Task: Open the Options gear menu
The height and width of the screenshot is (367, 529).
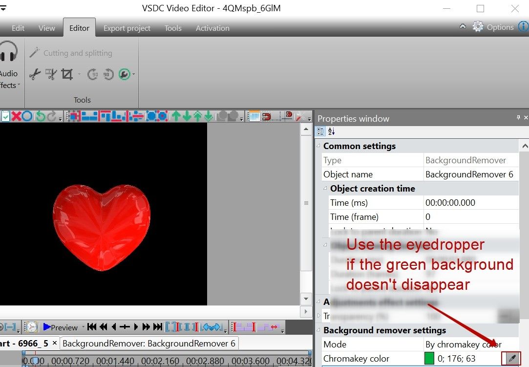Action: [493, 27]
